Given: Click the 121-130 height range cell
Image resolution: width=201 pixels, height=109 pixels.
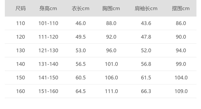Looking at the screenshot, I should coord(48,51).
